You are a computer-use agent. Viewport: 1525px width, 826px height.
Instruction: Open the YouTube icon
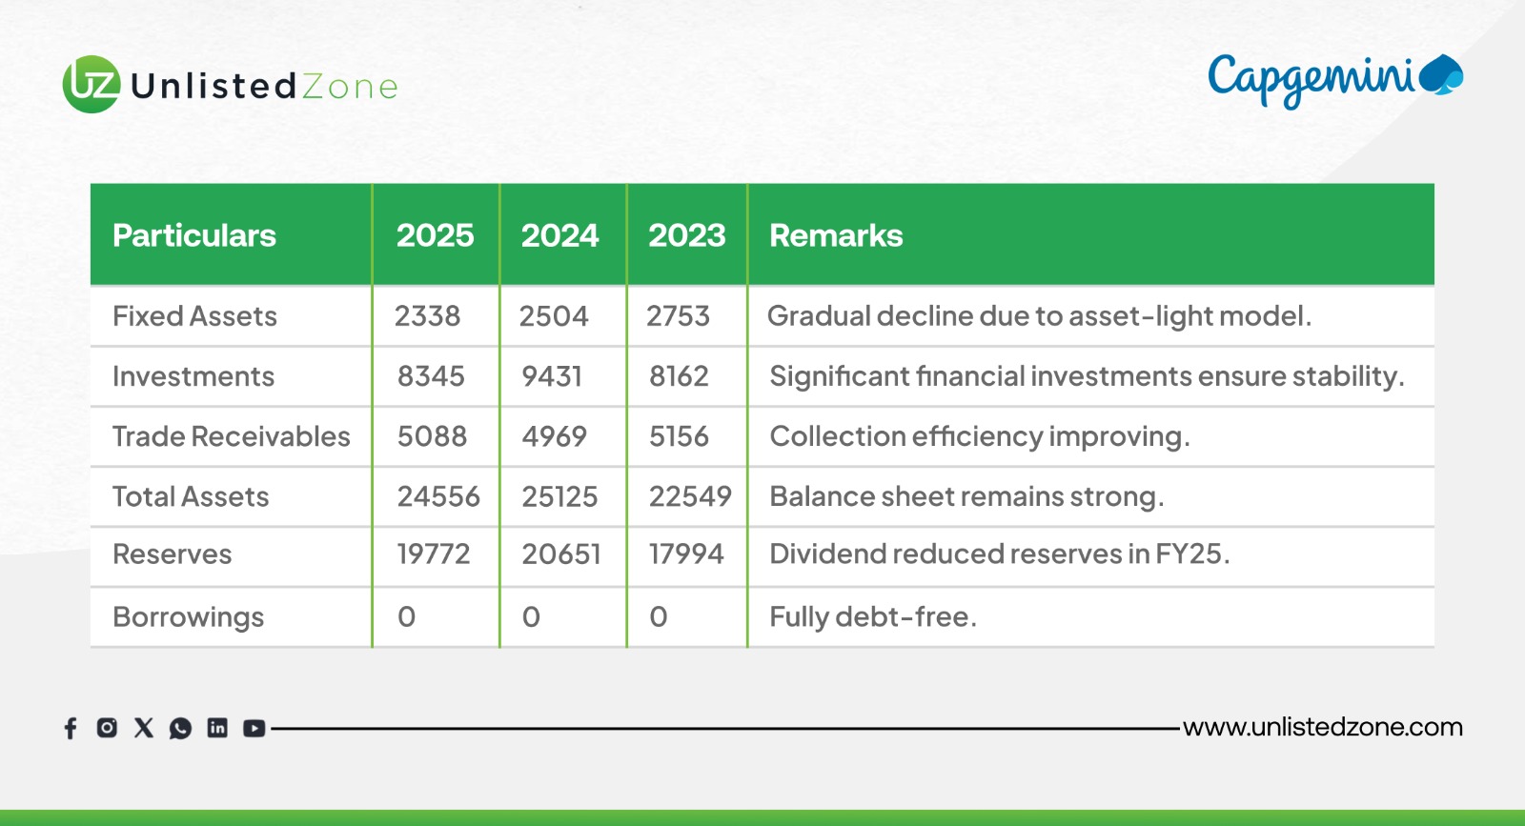(254, 729)
